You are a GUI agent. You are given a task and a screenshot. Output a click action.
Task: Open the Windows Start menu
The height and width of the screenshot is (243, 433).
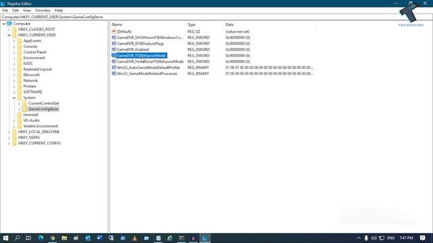5,238
